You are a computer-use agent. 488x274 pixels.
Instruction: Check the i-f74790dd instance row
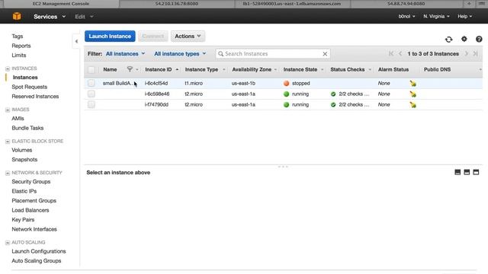tap(91, 104)
